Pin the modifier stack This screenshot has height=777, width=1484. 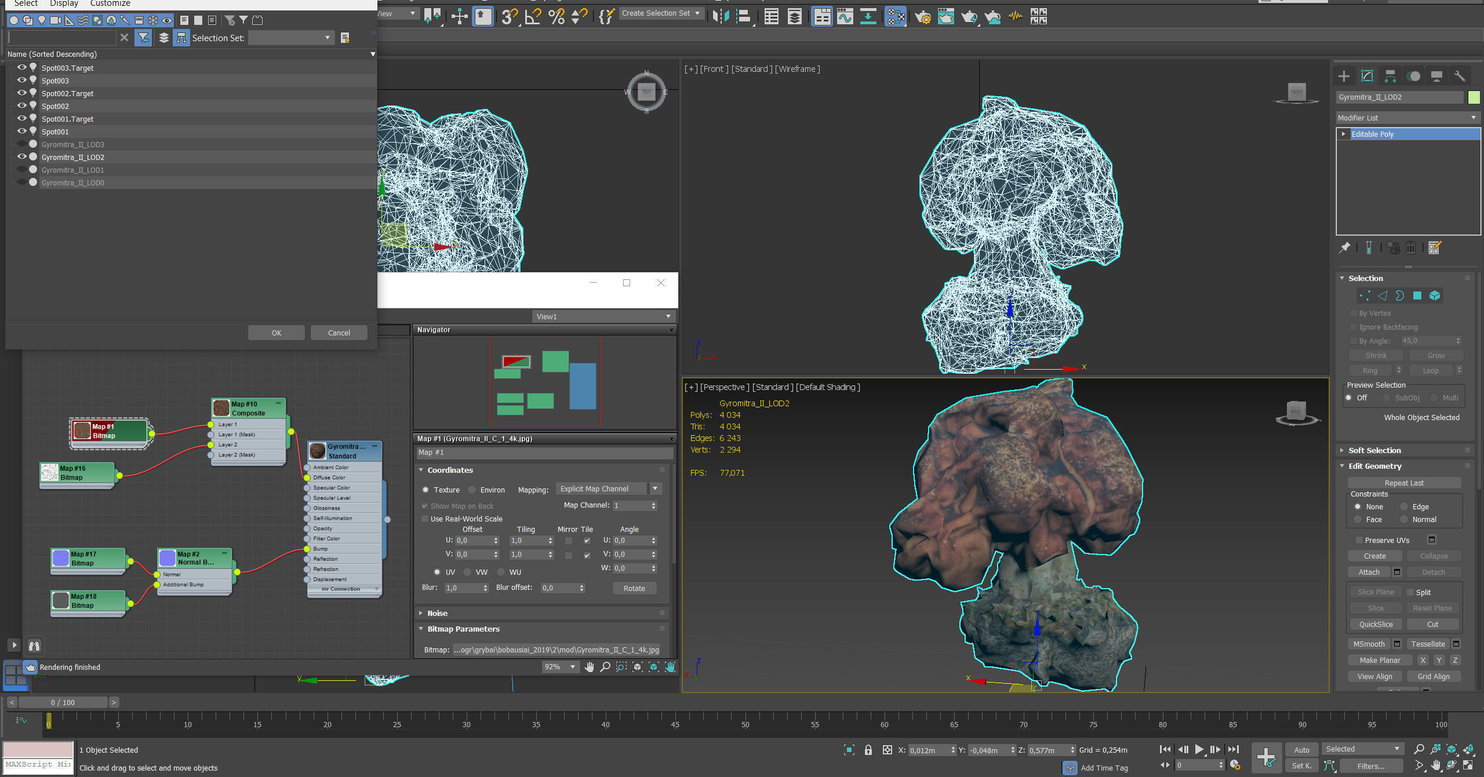(1345, 248)
